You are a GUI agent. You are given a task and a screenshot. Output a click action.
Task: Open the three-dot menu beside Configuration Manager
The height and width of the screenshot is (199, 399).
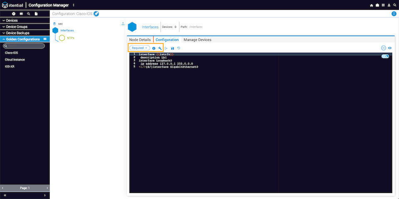[74, 5]
